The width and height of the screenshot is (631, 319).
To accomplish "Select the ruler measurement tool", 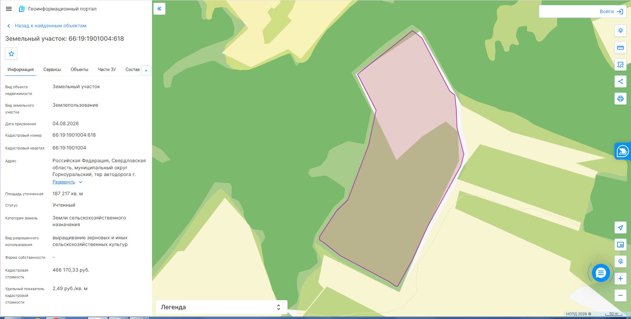I will (x=620, y=48).
